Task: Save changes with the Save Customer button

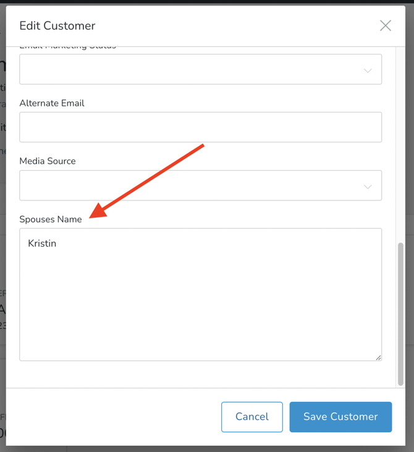Action: pyautogui.click(x=340, y=417)
